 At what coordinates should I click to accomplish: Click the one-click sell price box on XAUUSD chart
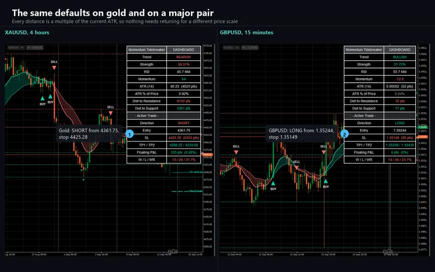15,47
